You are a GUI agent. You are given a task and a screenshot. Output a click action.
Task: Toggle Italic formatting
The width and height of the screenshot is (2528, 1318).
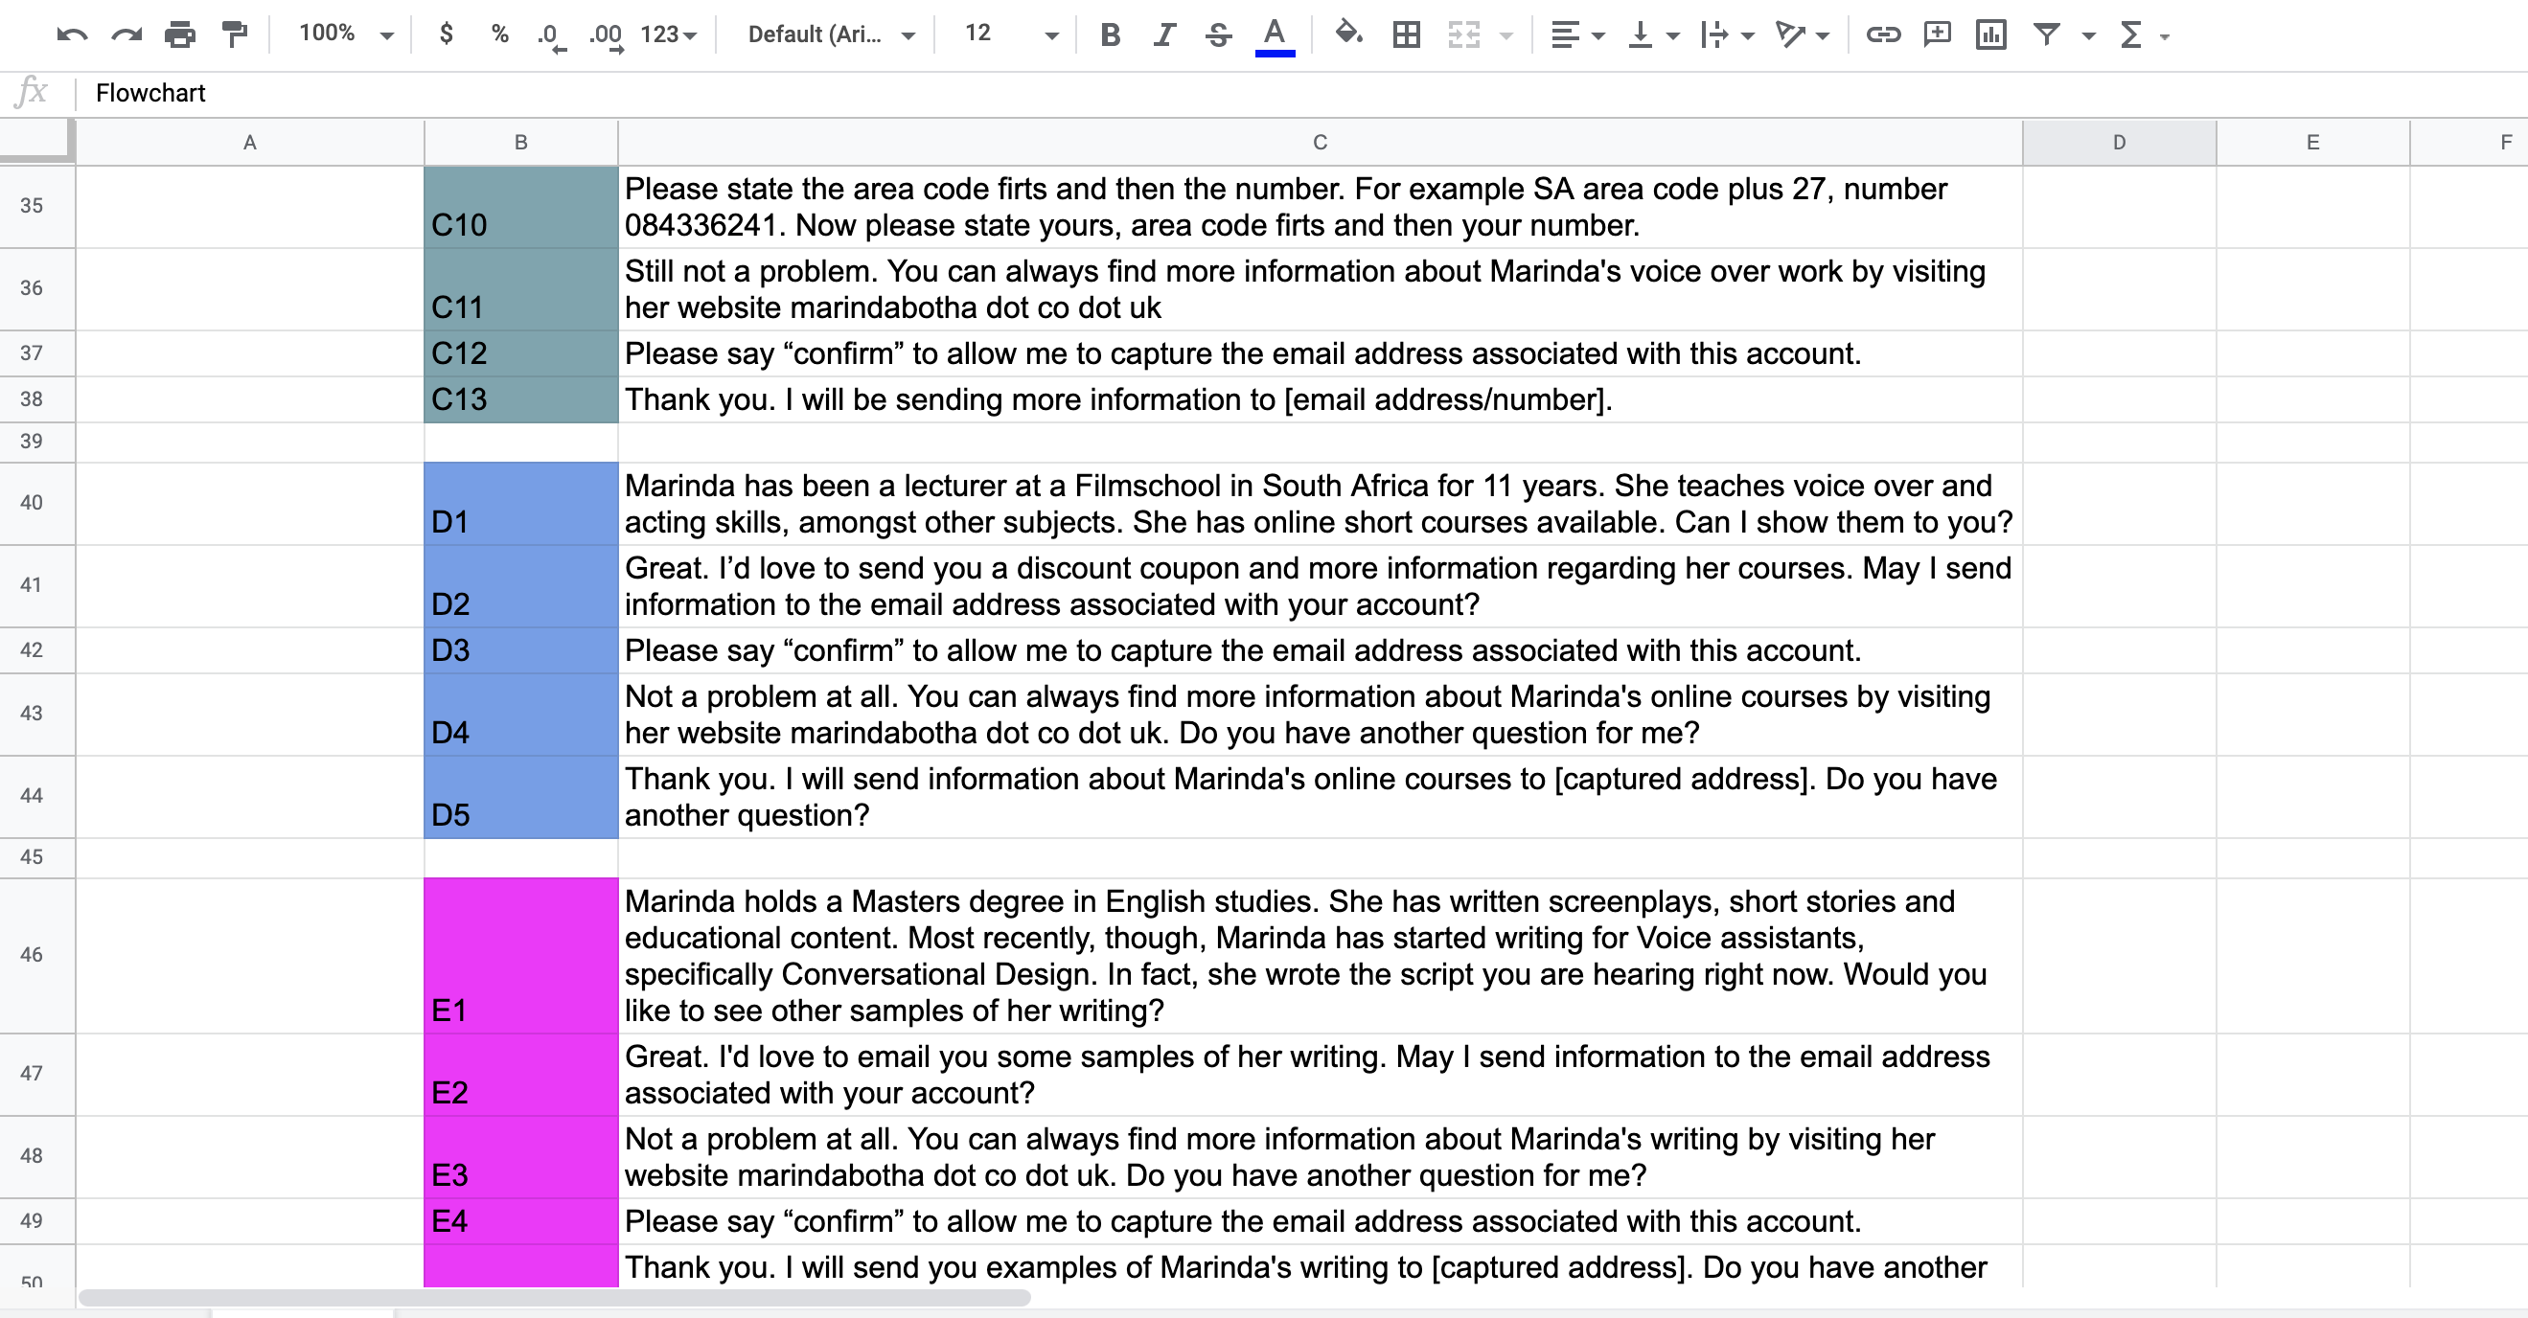[1164, 34]
